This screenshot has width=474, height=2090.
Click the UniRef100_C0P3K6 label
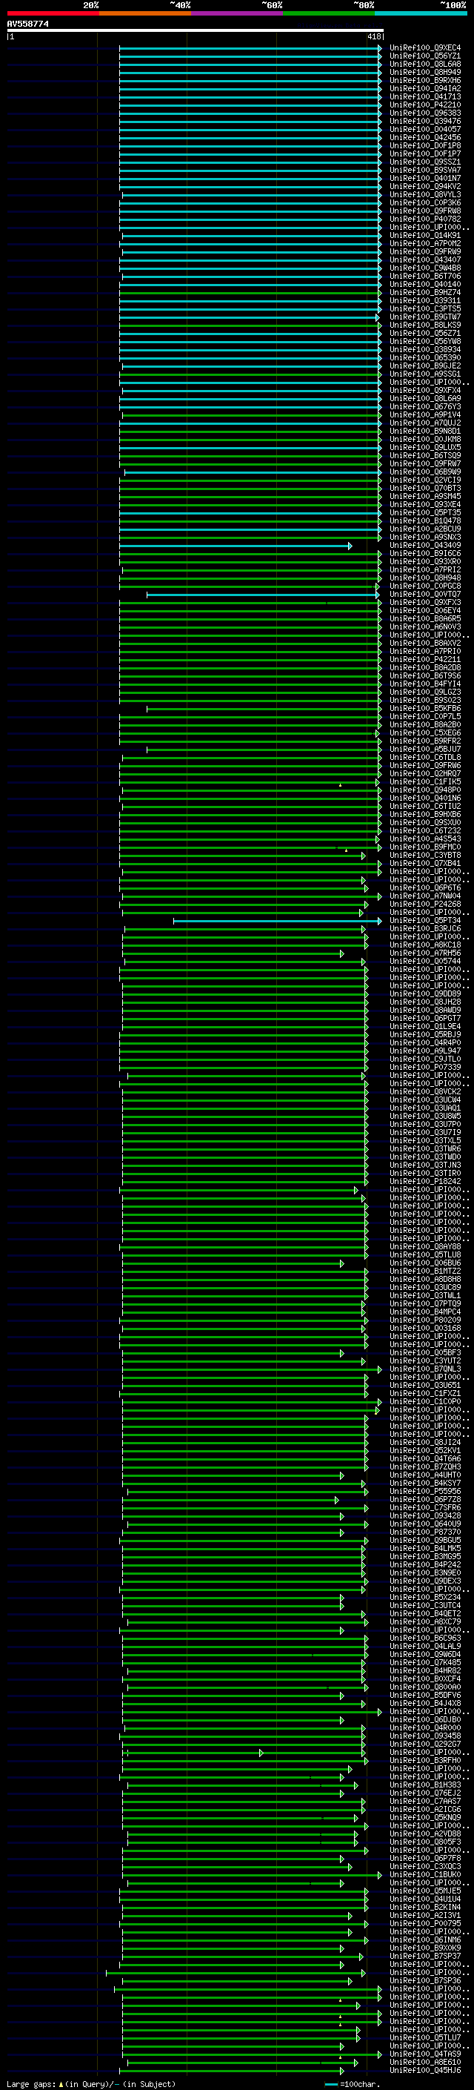pyautogui.click(x=425, y=203)
